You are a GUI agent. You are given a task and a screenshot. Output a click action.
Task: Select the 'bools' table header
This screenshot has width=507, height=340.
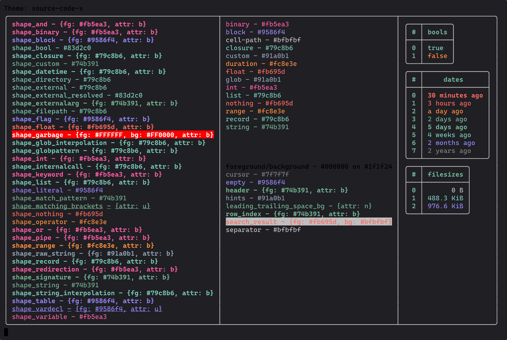coord(437,32)
